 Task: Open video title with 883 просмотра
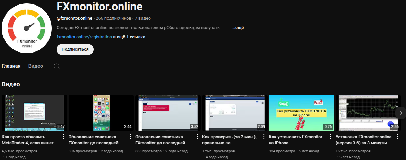coord(162,140)
